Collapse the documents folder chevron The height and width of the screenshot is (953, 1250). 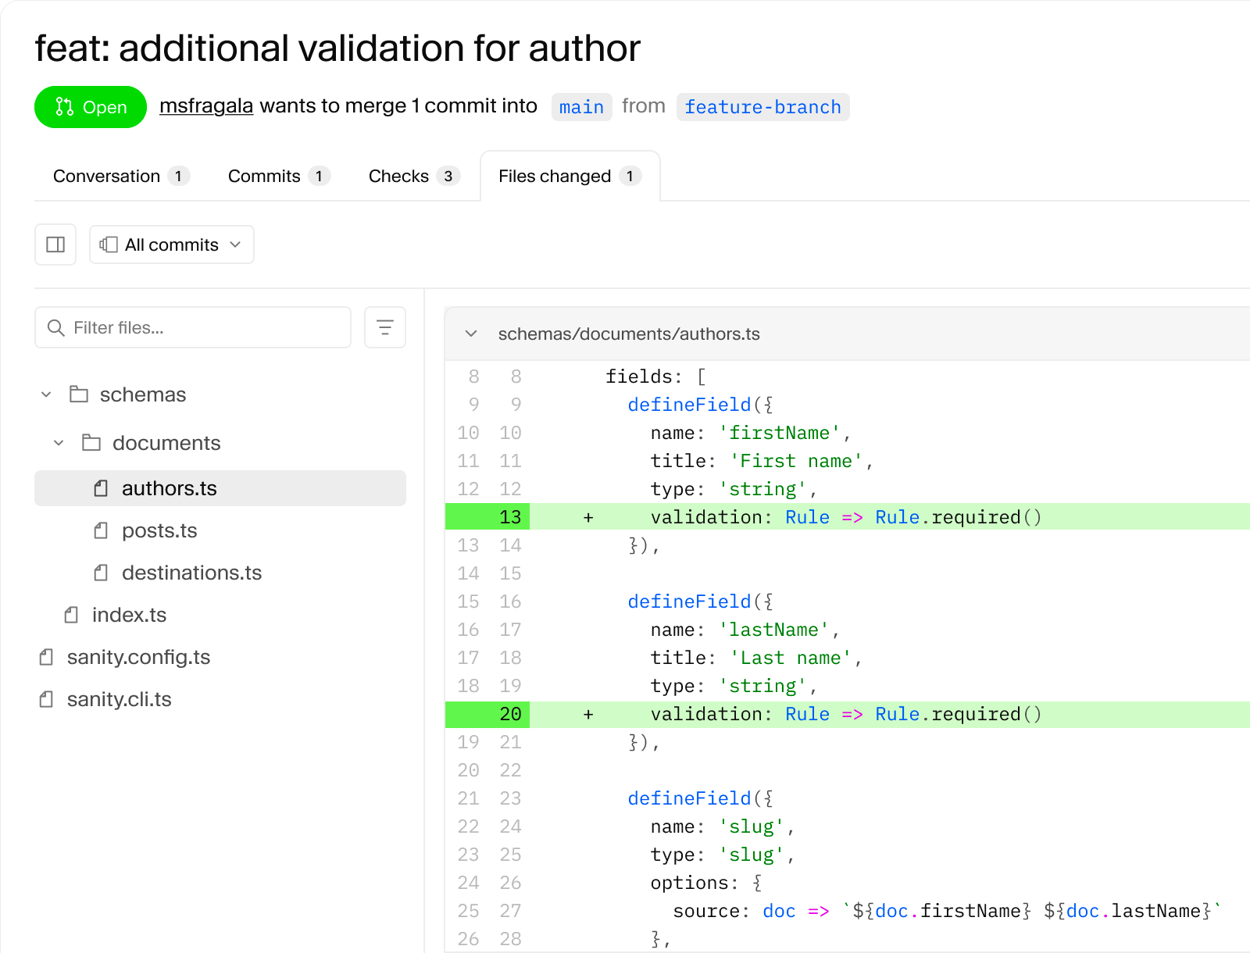tap(59, 443)
